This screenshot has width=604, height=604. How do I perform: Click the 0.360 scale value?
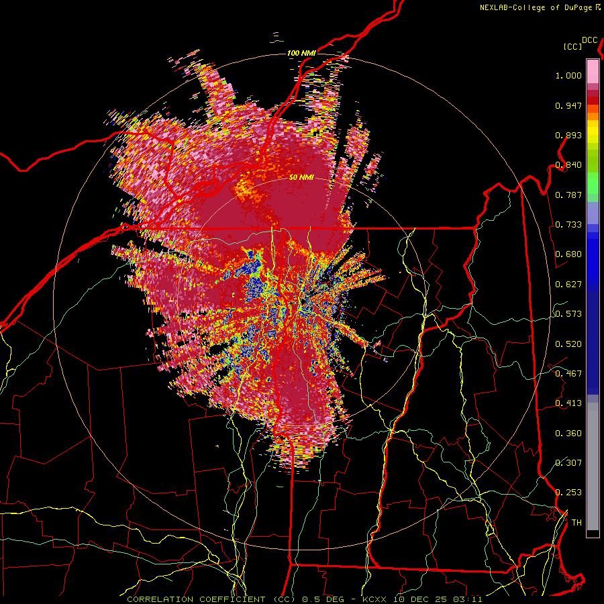tap(568, 434)
